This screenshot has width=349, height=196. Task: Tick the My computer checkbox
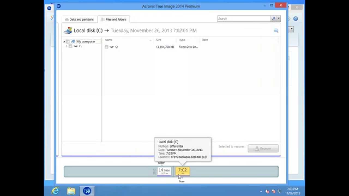tap(68, 42)
